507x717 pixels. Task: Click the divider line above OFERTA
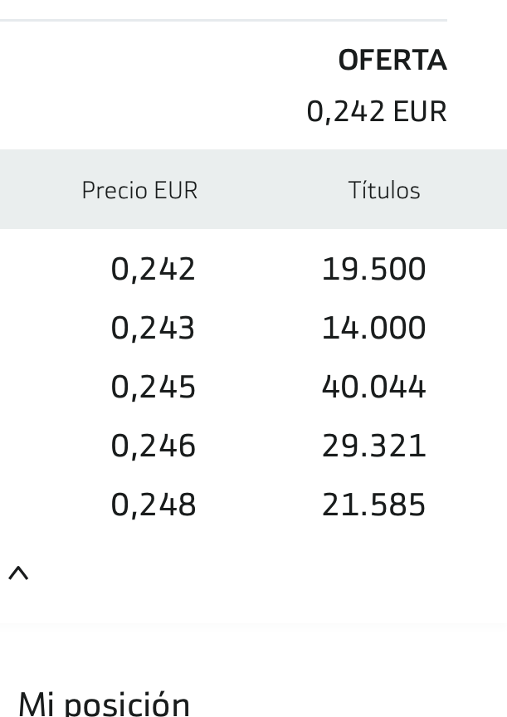pos(223,20)
